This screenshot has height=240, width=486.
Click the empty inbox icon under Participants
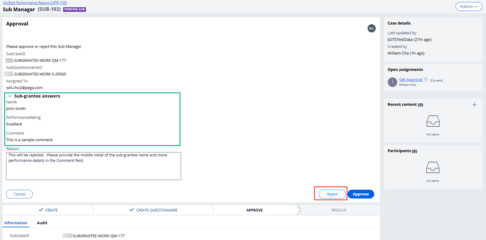[x=433, y=167]
